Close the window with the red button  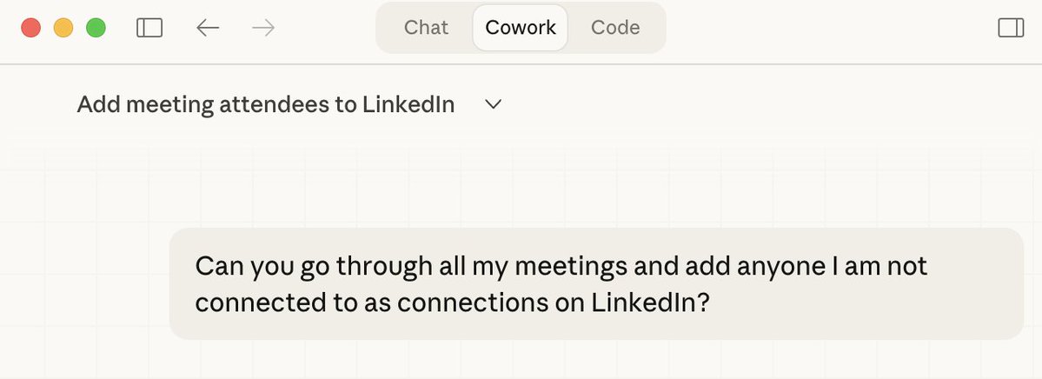(31, 28)
